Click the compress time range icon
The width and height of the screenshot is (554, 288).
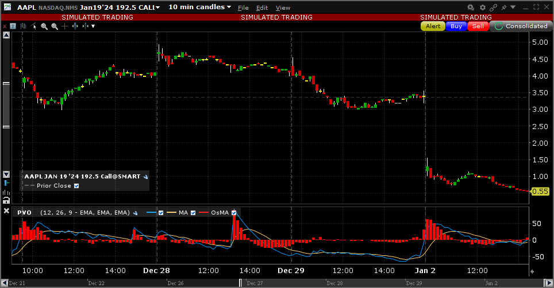tap(85, 26)
